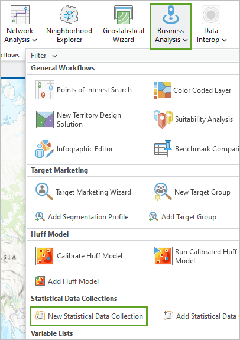Expand the Filter dropdown
Viewport: 240px width, 340px height.
(x=44, y=56)
